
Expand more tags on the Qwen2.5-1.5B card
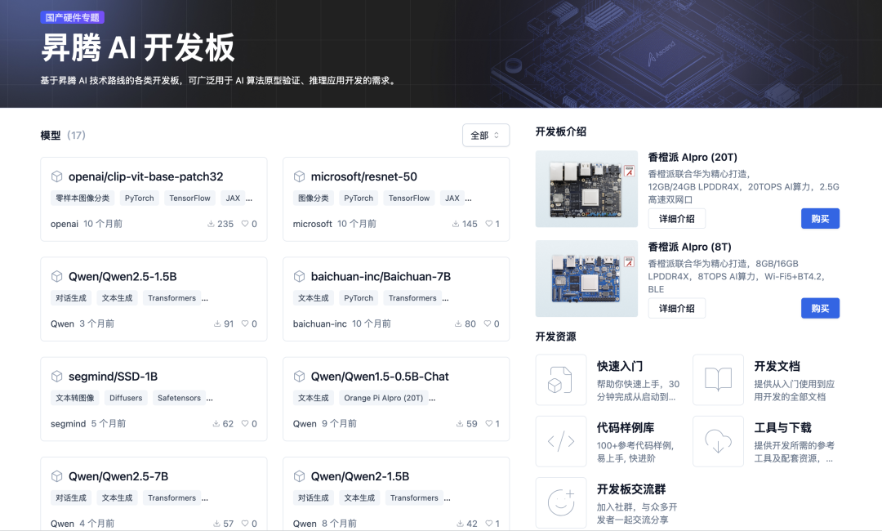point(205,299)
